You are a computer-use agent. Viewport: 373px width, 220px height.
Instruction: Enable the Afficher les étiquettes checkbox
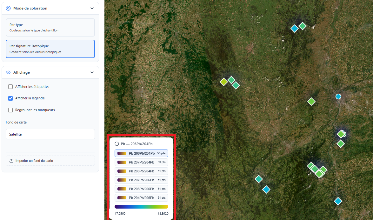pyautogui.click(x=10, y=87)
